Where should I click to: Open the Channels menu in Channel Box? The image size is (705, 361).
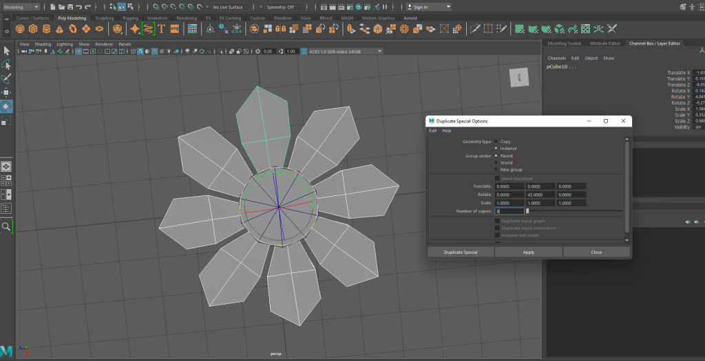click(556, 58)
